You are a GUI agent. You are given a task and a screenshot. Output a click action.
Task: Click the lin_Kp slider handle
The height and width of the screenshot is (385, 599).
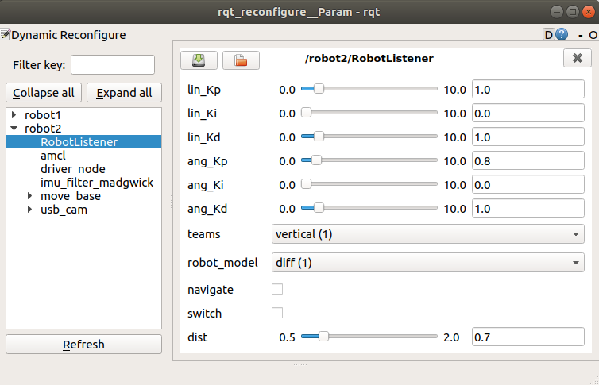pos(319,89)
